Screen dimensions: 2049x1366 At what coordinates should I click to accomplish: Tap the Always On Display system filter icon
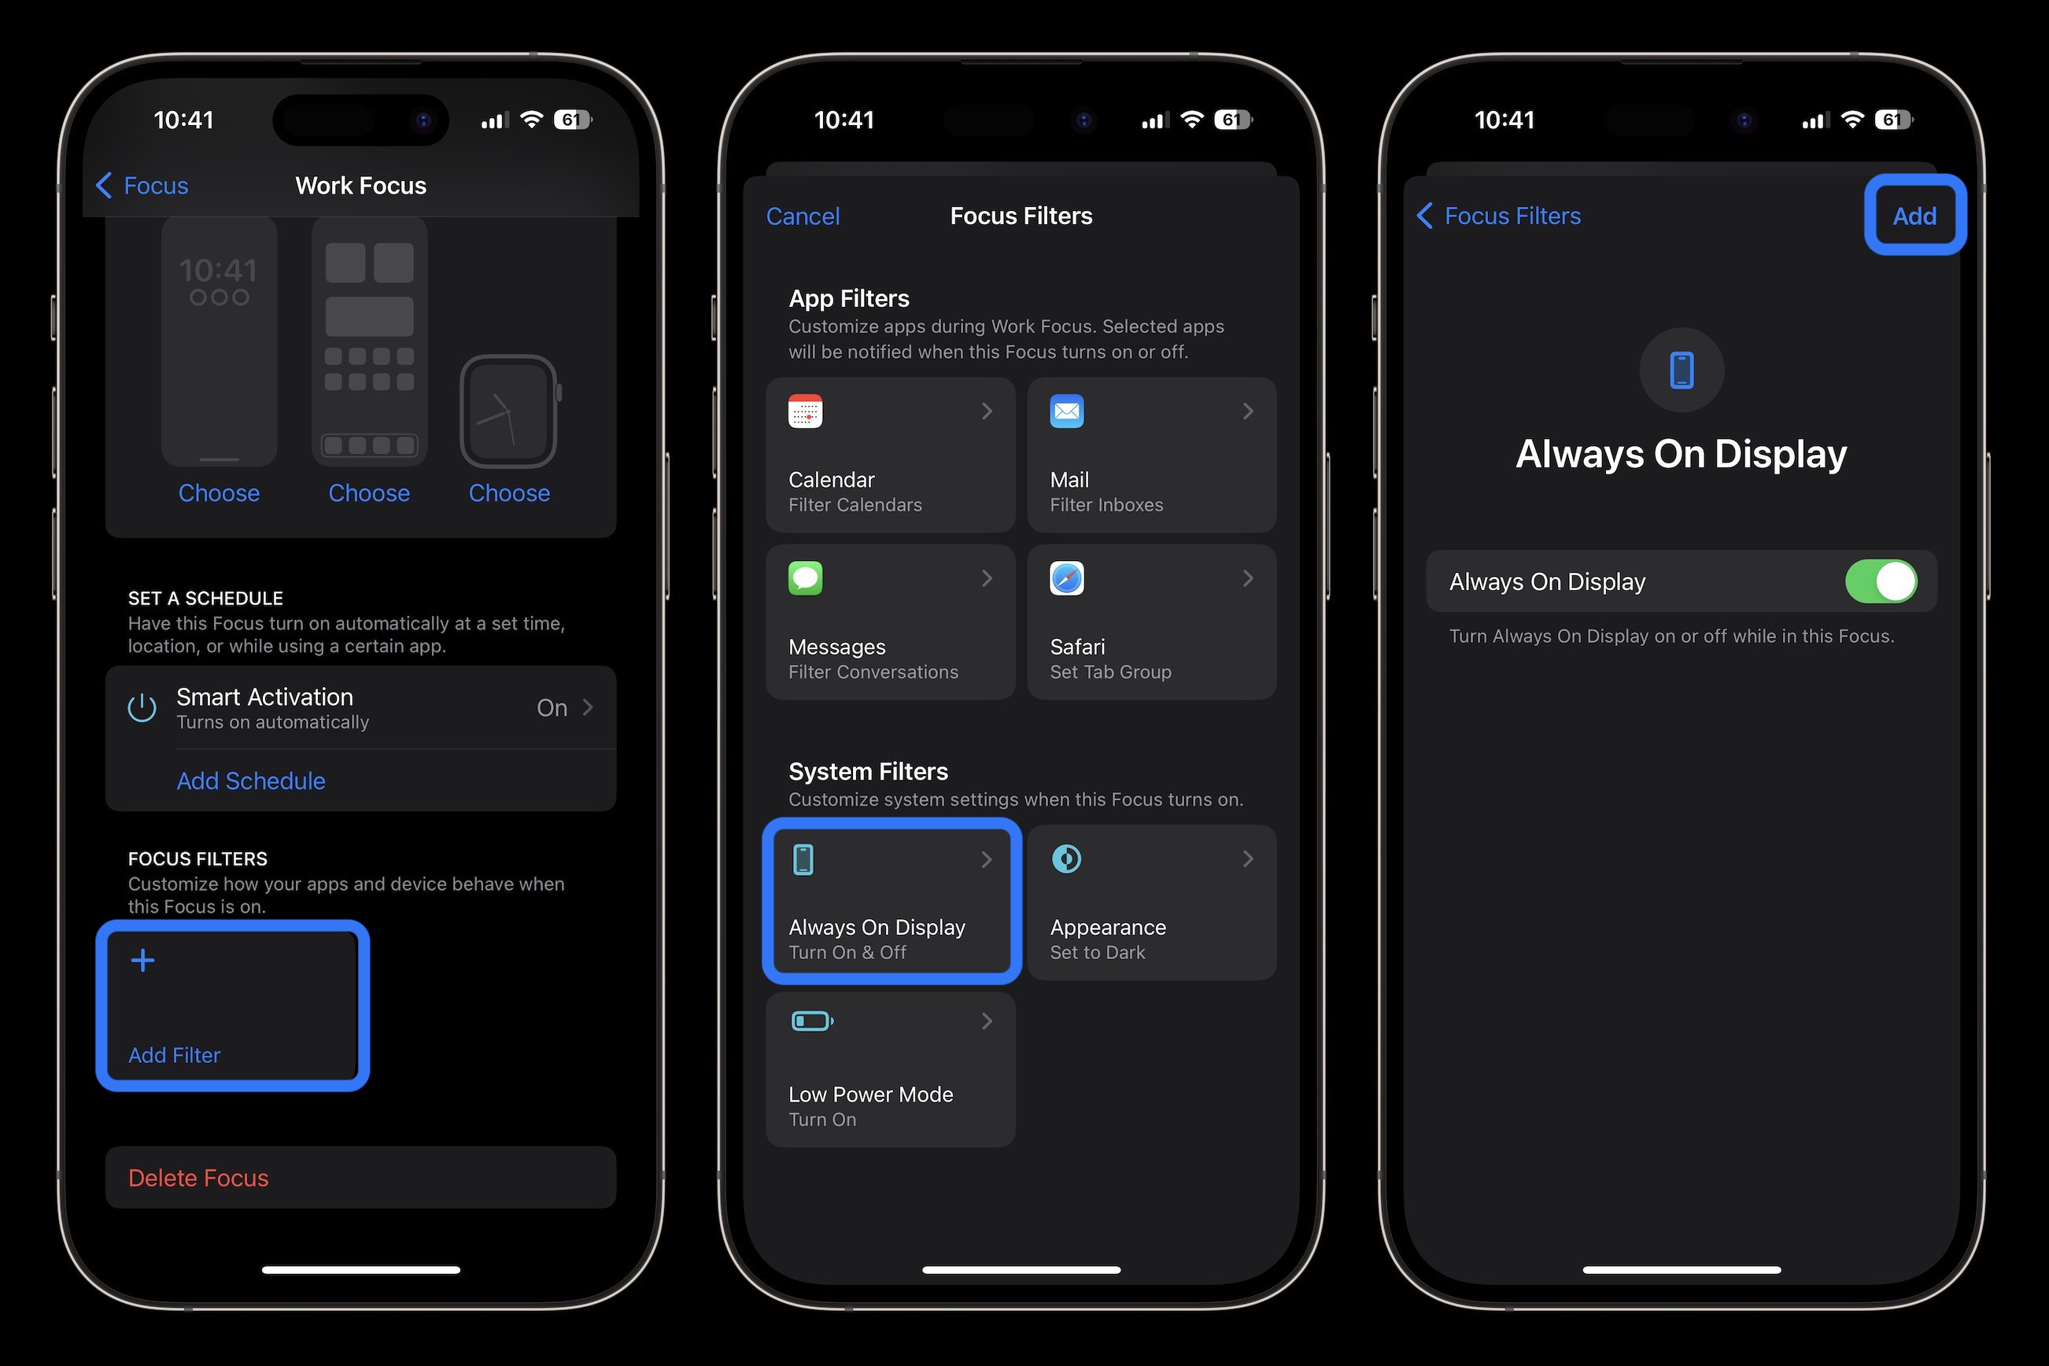[805, 858]
